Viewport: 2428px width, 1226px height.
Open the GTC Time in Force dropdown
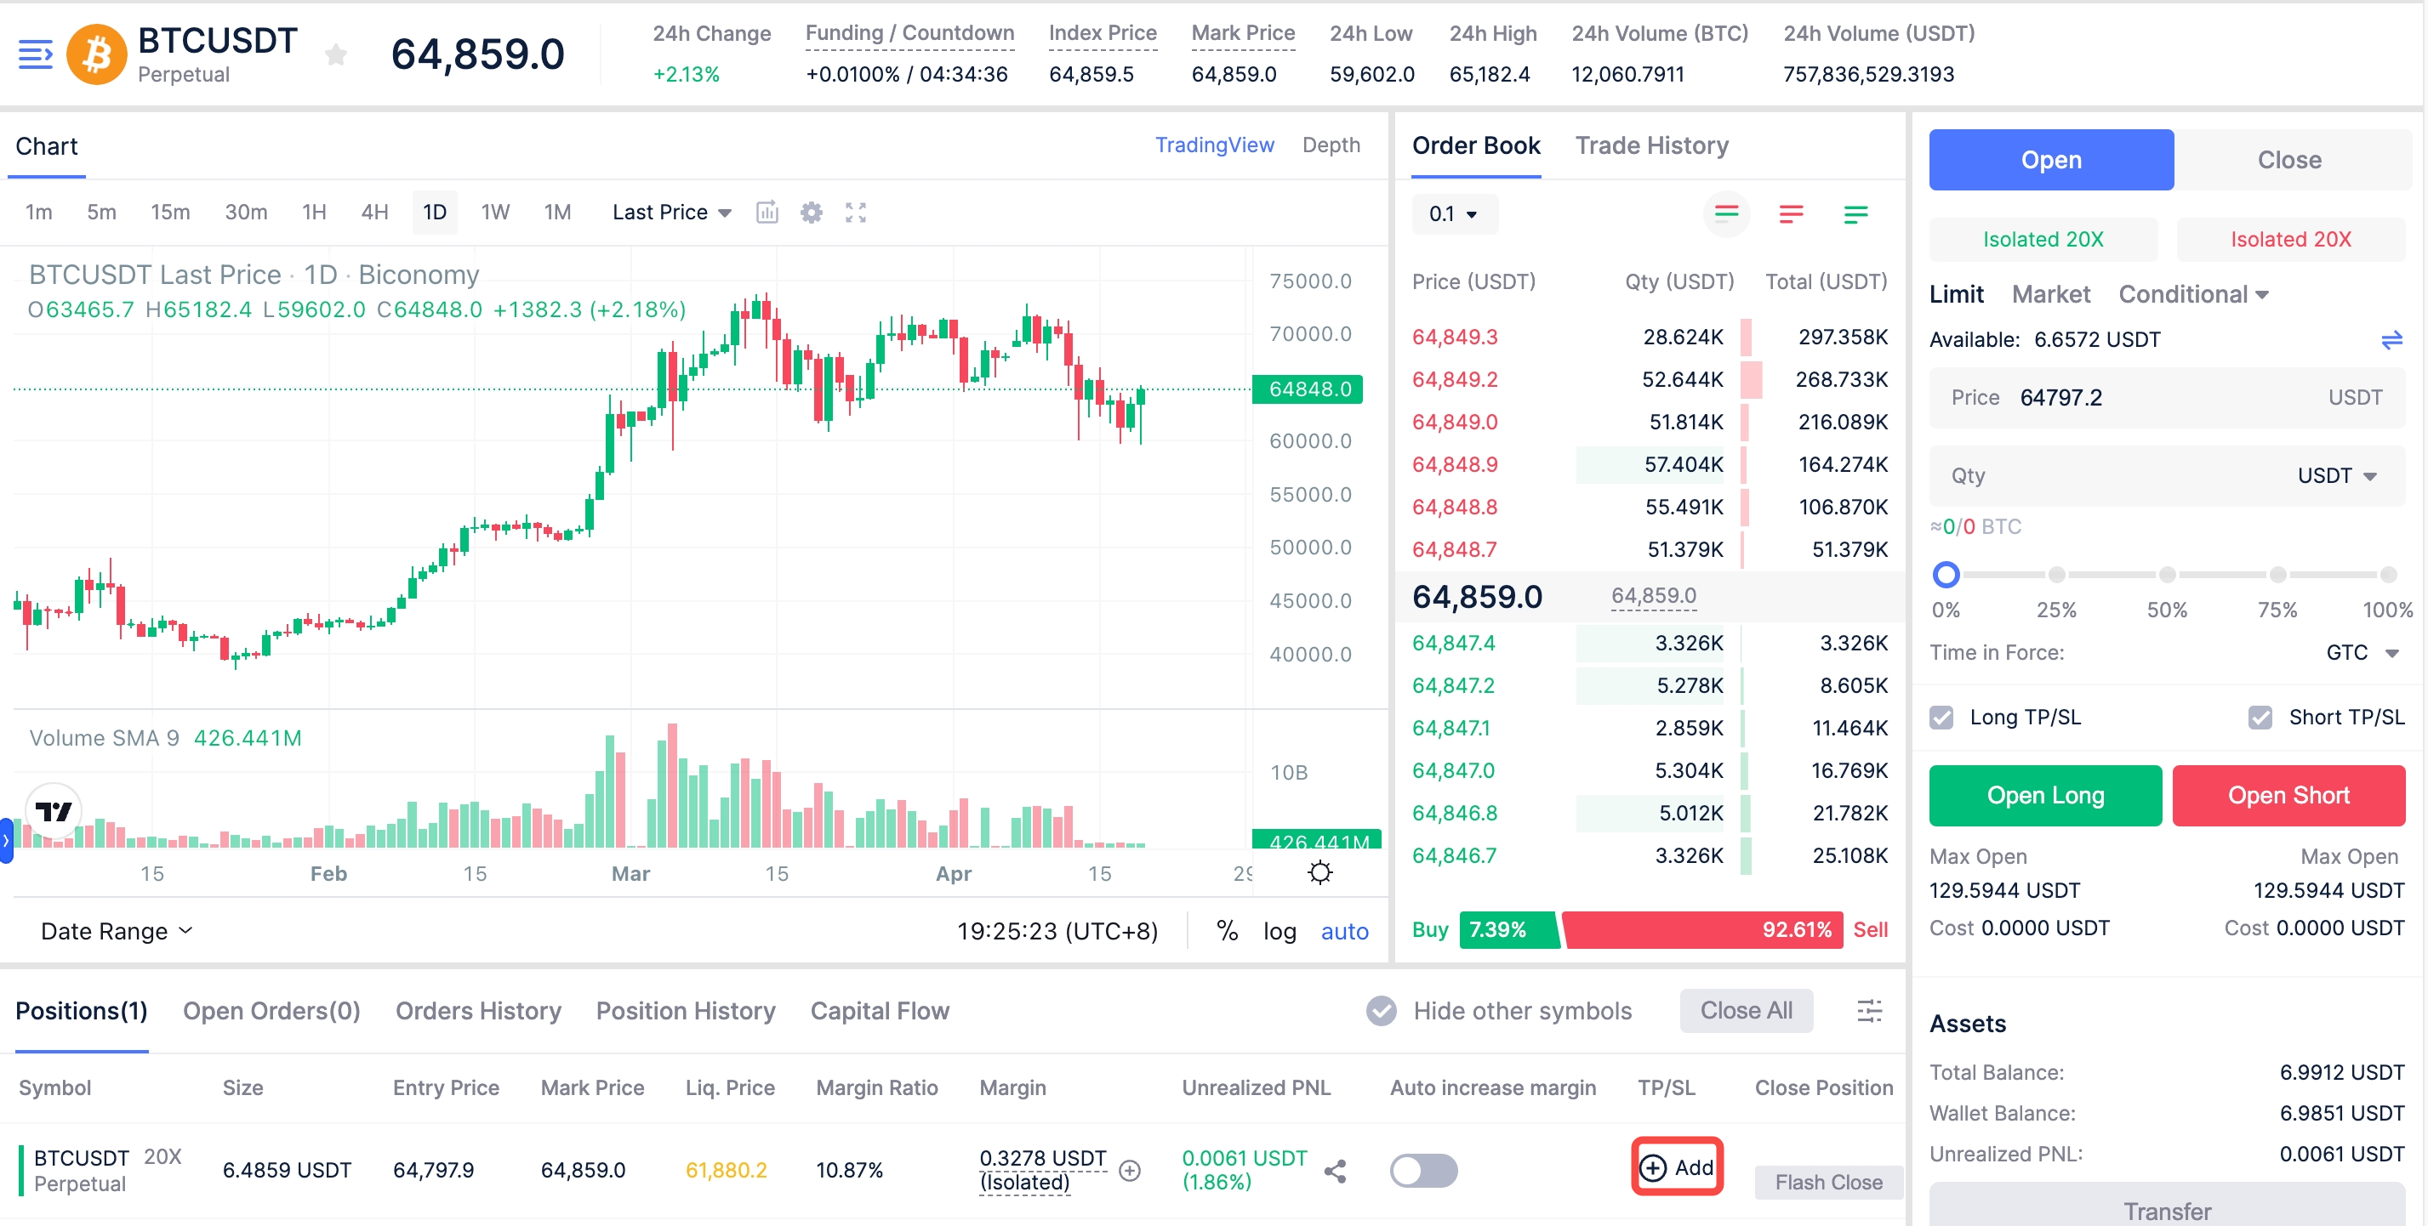click(x=2362, y=653)
